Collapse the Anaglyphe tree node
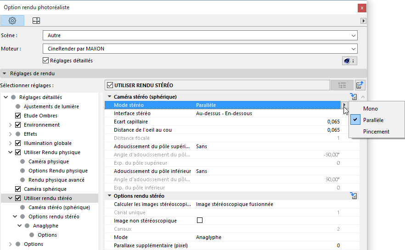Image resolution: width=405 pixels, height=250 pixels. click(x=20, y=226)
